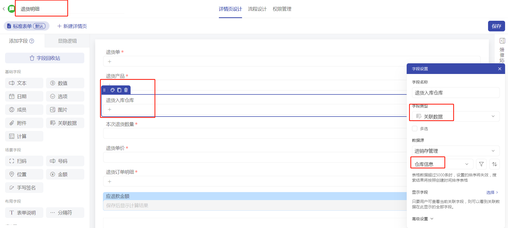Screen dimensions: 508x228
Task: Click the 本次退货数量 input box
Action: [x=255, y=133]
